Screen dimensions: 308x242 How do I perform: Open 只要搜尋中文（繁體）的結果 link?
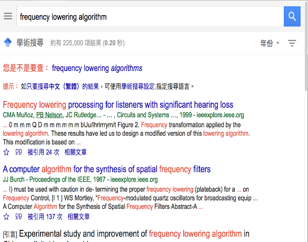(63, 86)
